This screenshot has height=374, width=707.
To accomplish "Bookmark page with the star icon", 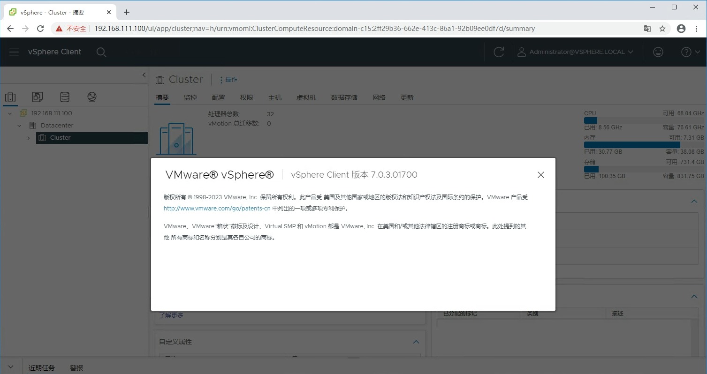I will point(662,29).
